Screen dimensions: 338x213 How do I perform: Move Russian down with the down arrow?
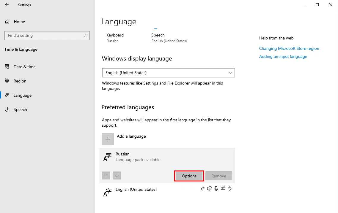click(117, 176)
